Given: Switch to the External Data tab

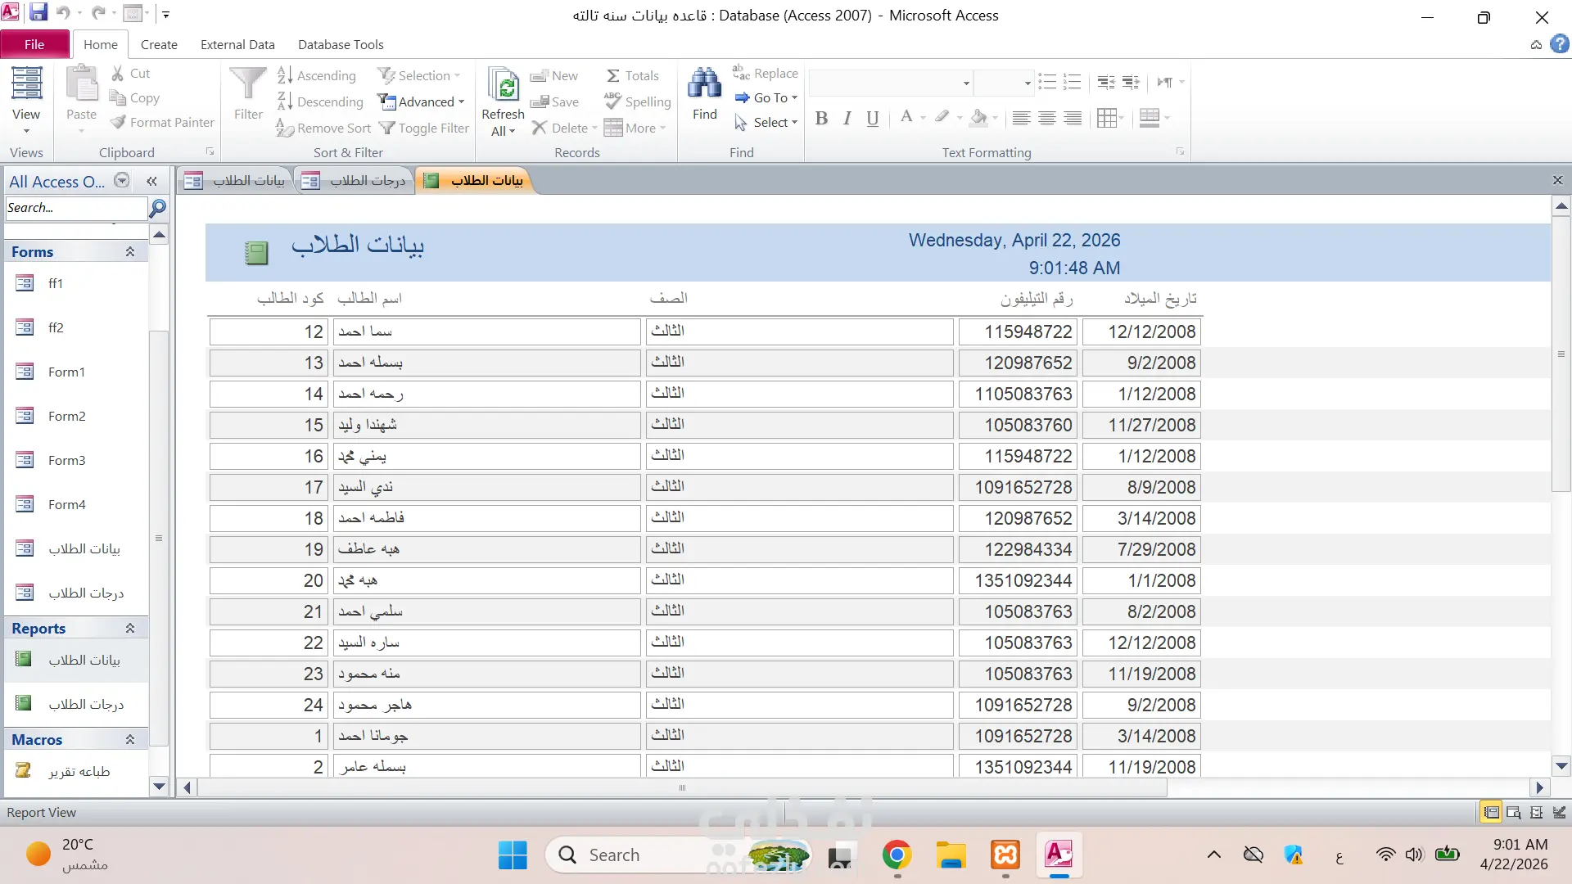Looking at the screenshot, I should [x=237, y=44].
